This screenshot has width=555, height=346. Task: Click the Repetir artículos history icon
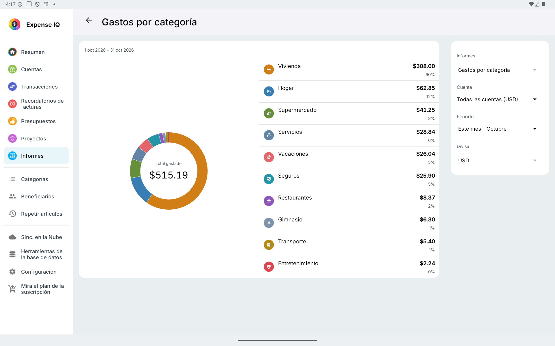click(12, 214)
